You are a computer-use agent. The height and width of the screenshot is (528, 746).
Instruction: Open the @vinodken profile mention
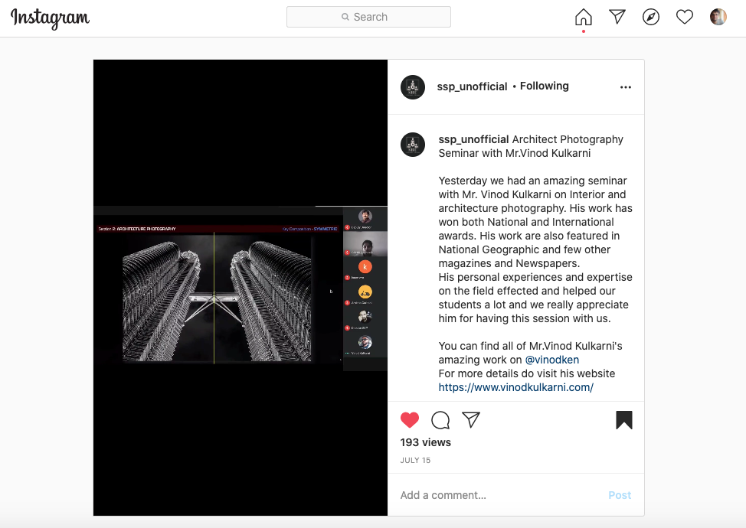(x=552, y=360)
